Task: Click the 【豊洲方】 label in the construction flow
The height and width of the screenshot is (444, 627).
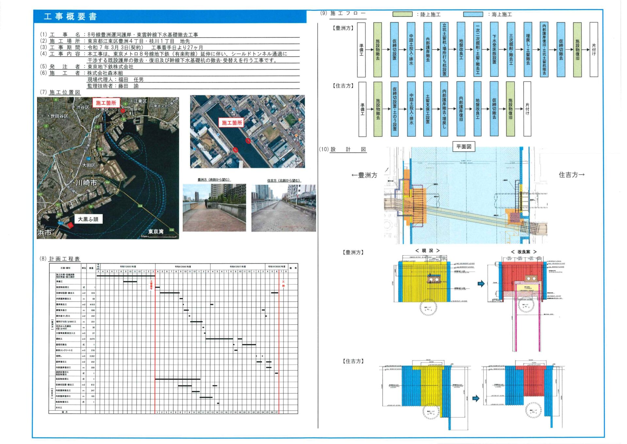Action: (x=343, y=28)
